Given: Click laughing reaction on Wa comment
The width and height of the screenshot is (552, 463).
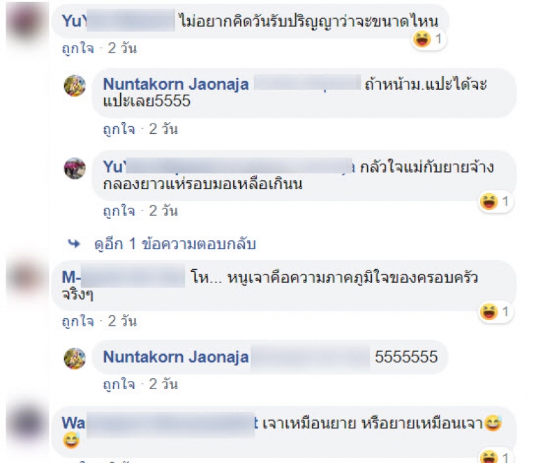Looking at the screenshot, I should 495,457.
